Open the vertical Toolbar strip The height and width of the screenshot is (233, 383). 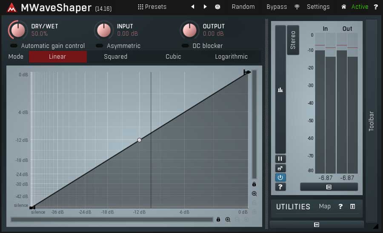pos(371,121)
